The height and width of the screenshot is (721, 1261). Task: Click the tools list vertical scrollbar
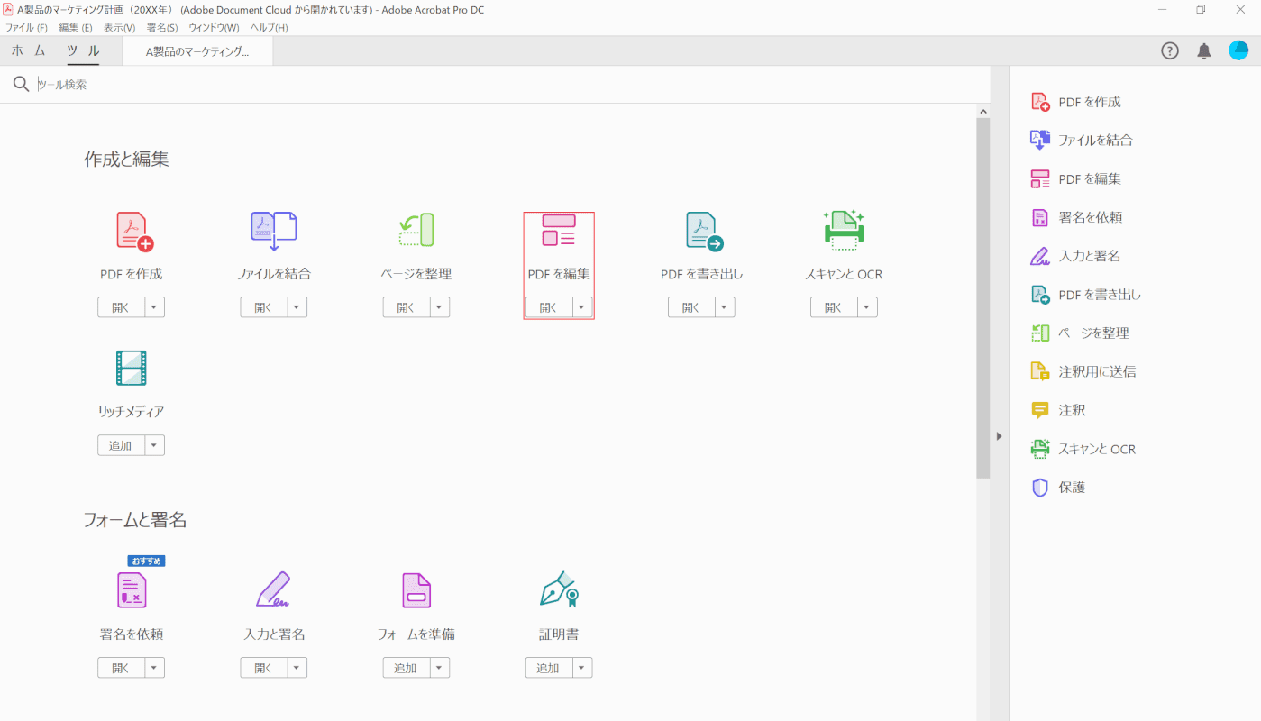tap(983, 297)
